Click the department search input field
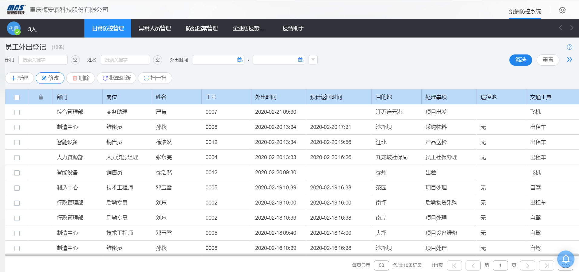The height and width of the screenshot is (272, 579). pyautogui.click(x=43, y=60)
